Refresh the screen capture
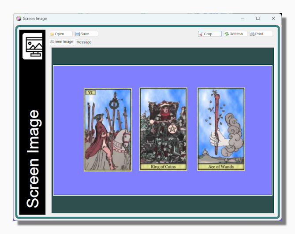295x234 pixels. pos(235,34)
